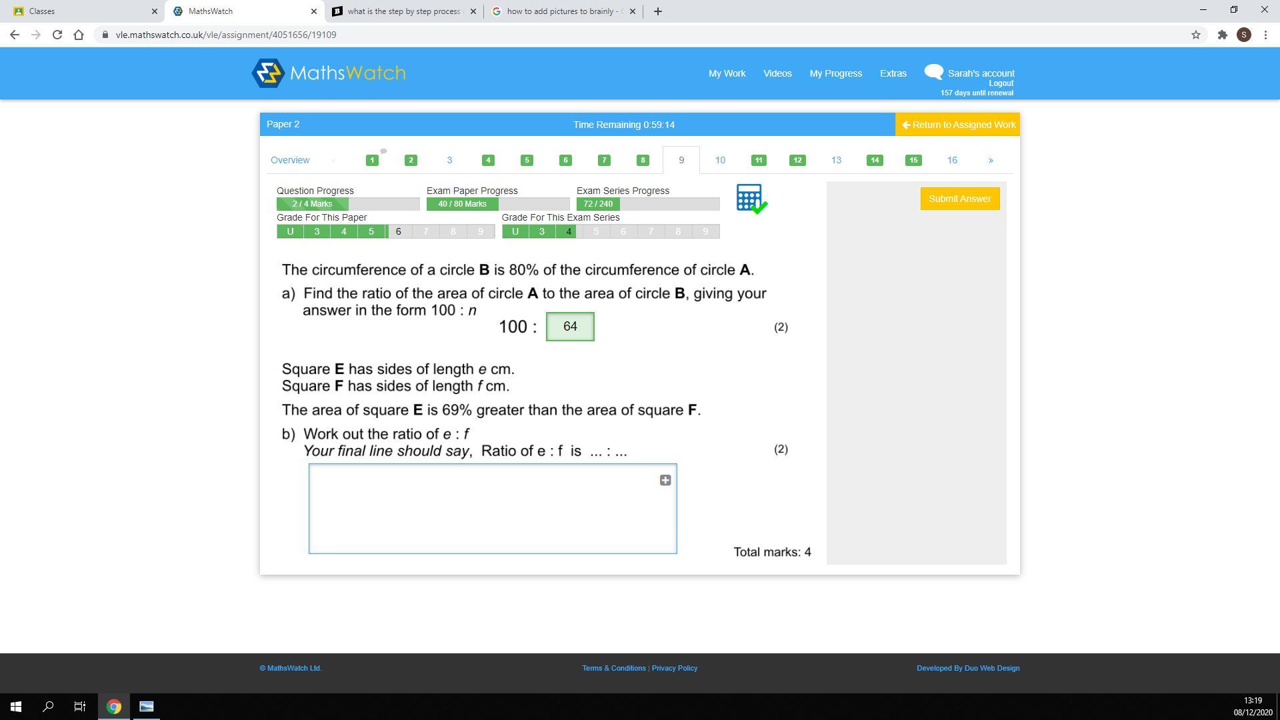Viewport: 1280px width, 720px height.
Task: Select question 13 tab
Action: tap(836, 160)
